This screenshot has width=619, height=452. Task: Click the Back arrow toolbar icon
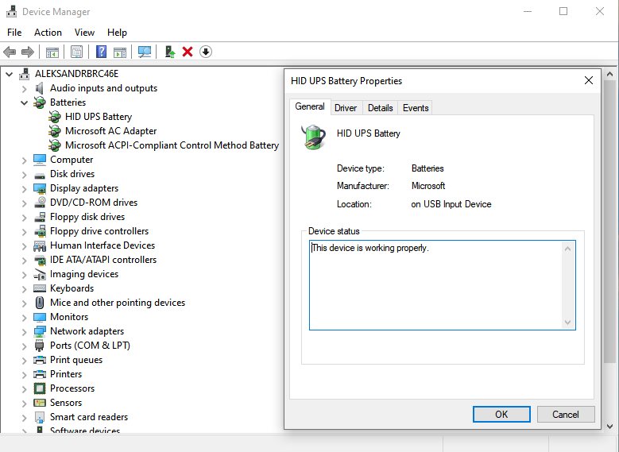[10, 52]
